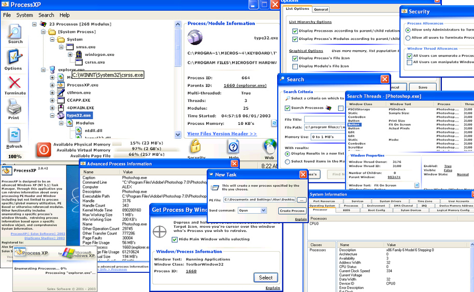The height and width of the screenshot is (292, 474).
Task: Expand the ctfmon.exe tree node
Action: [x=52, y=92]
